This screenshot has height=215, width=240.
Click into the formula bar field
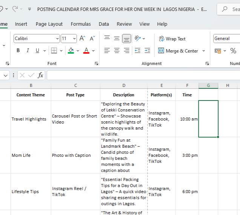pos(143,75)
